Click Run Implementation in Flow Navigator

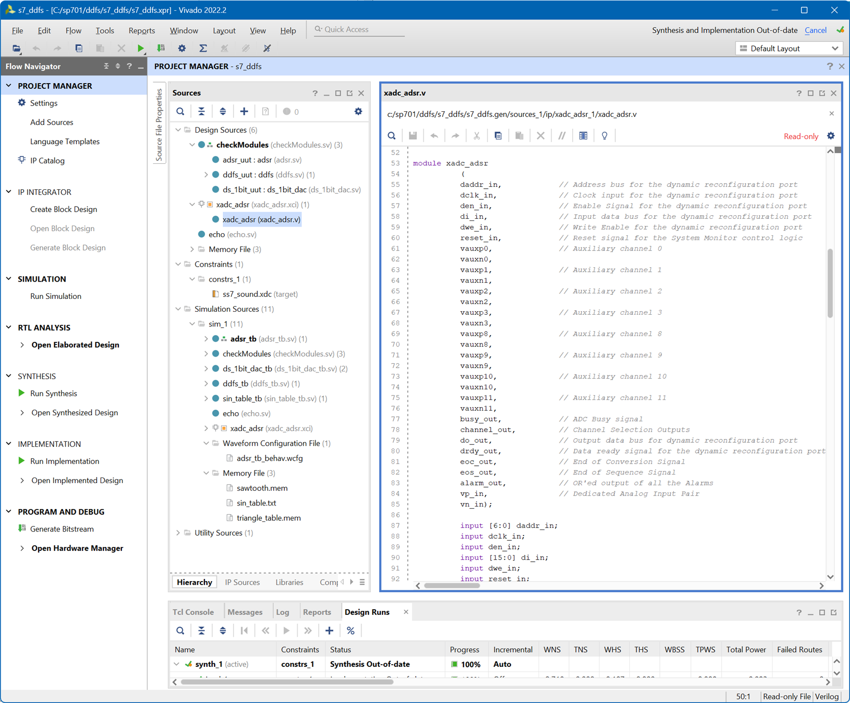coord(65,461)
